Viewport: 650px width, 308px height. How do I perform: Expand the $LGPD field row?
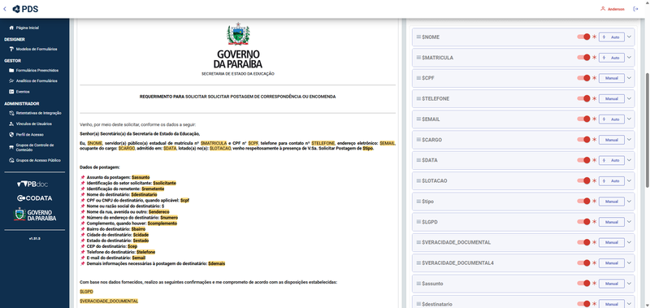click(629, 222)
